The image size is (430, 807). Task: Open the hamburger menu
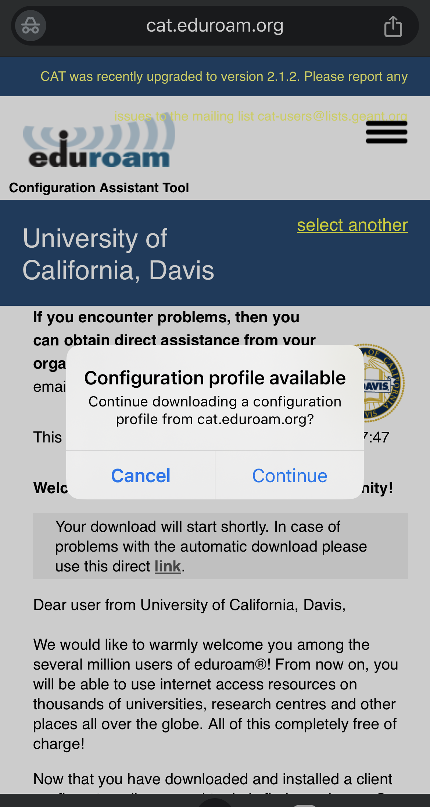point(386,132)
